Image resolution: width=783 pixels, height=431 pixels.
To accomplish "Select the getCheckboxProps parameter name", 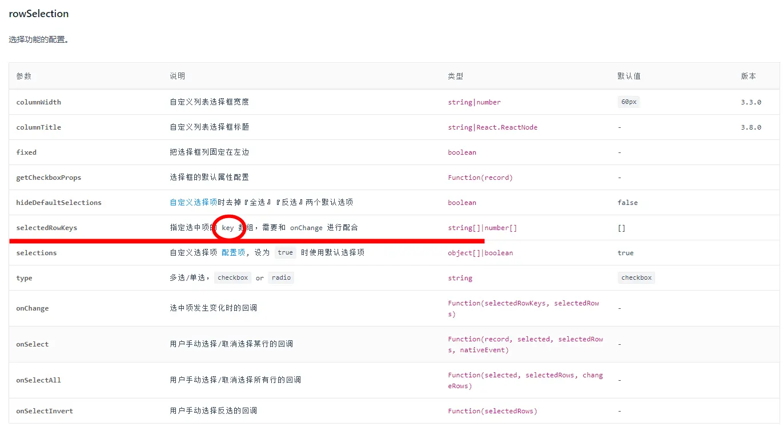I will click(49, 178).
